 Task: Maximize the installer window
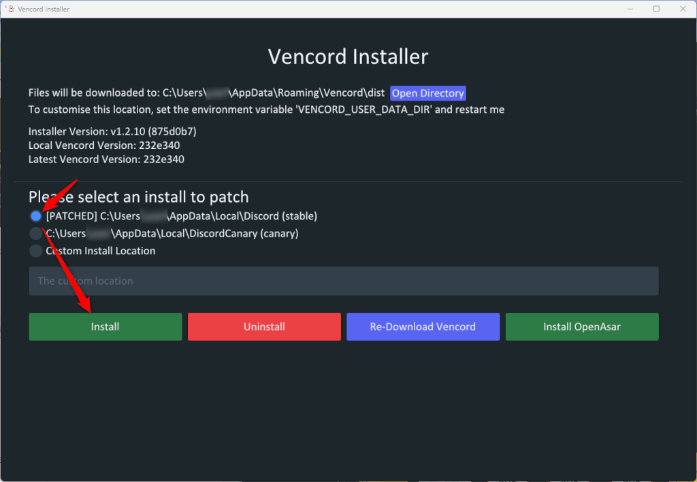[656, 8]
